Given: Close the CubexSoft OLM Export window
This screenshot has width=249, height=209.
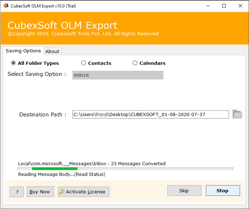Looking at the screenshot, I should (240, 6).
